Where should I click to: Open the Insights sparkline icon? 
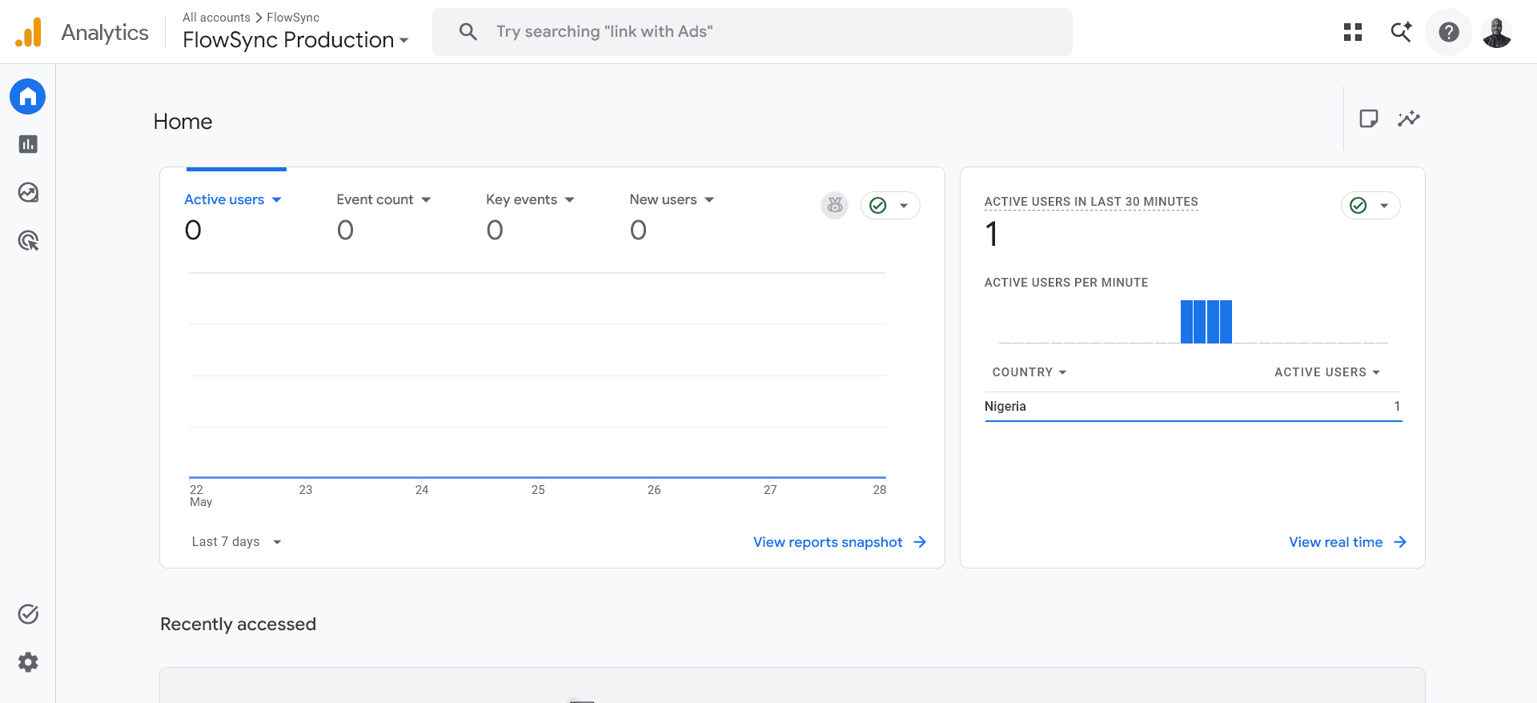tap(1409, 119)
